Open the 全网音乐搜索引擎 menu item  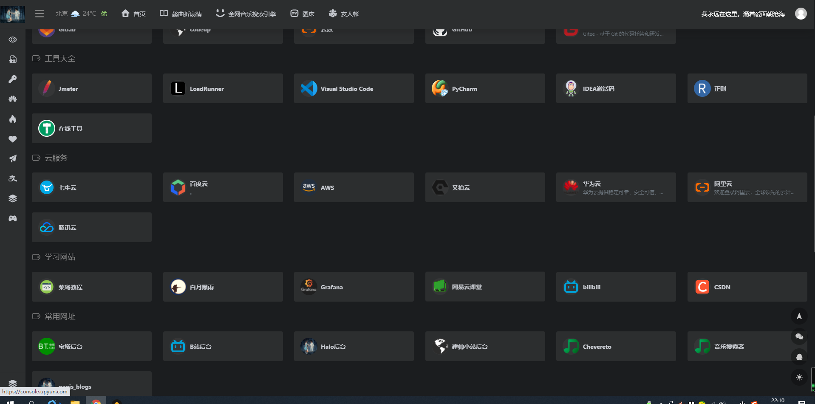(246, 14)
